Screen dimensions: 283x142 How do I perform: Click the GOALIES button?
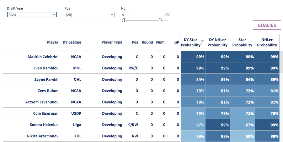click(266, 25)
